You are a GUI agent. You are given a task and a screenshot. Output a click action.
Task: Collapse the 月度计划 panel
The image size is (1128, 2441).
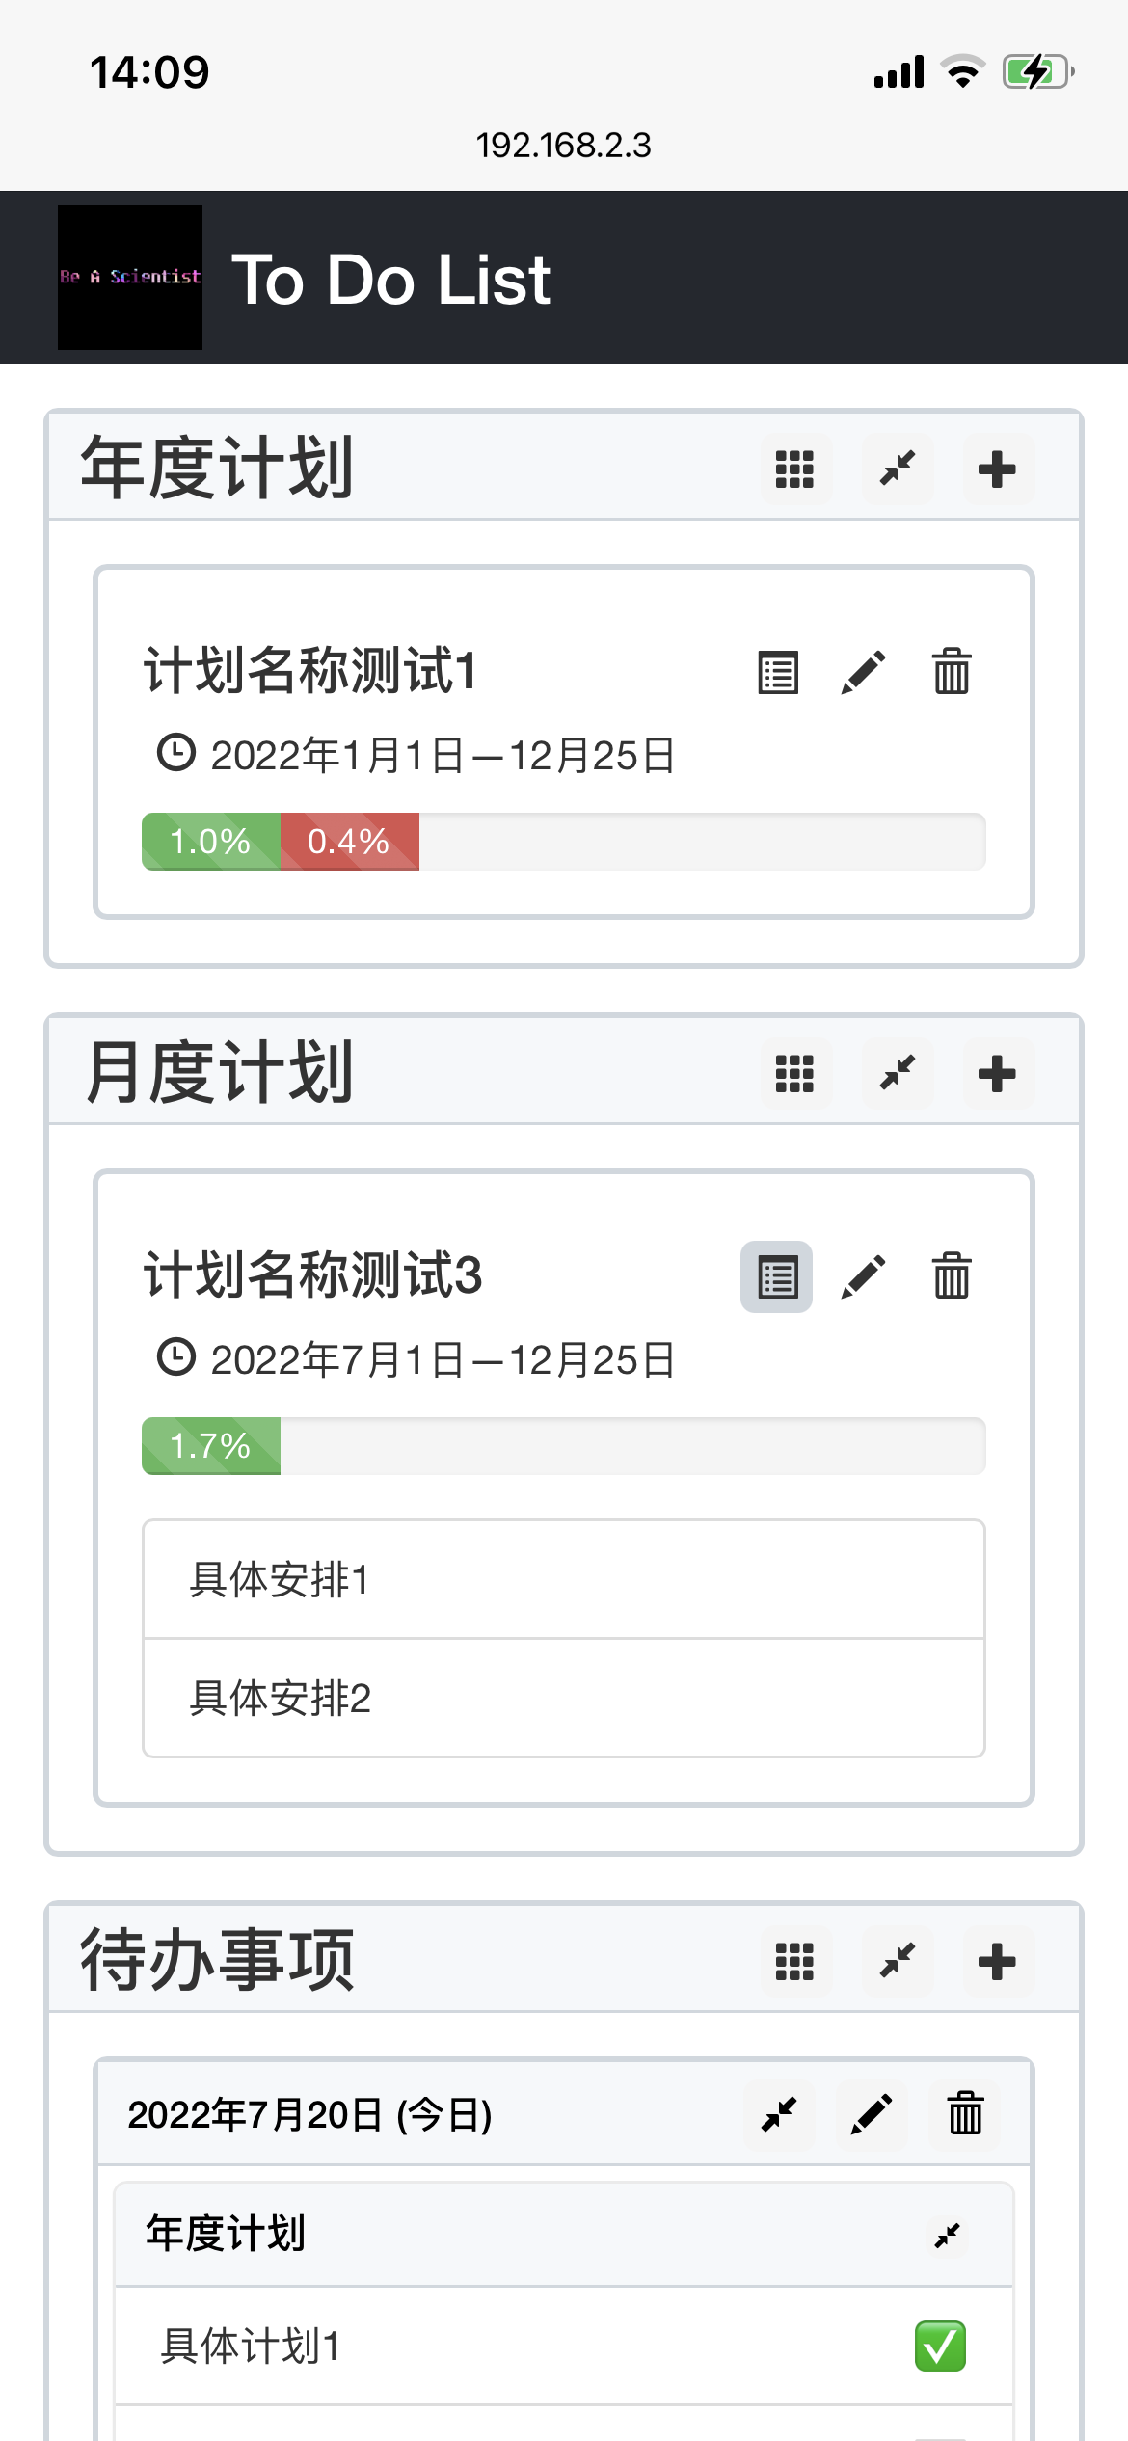tap(898, 1073)
